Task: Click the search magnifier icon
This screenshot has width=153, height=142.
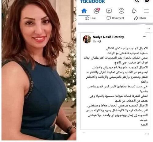Action: point(137,1)
